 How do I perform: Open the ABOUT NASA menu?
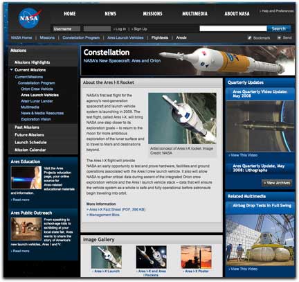pos(237,14)
